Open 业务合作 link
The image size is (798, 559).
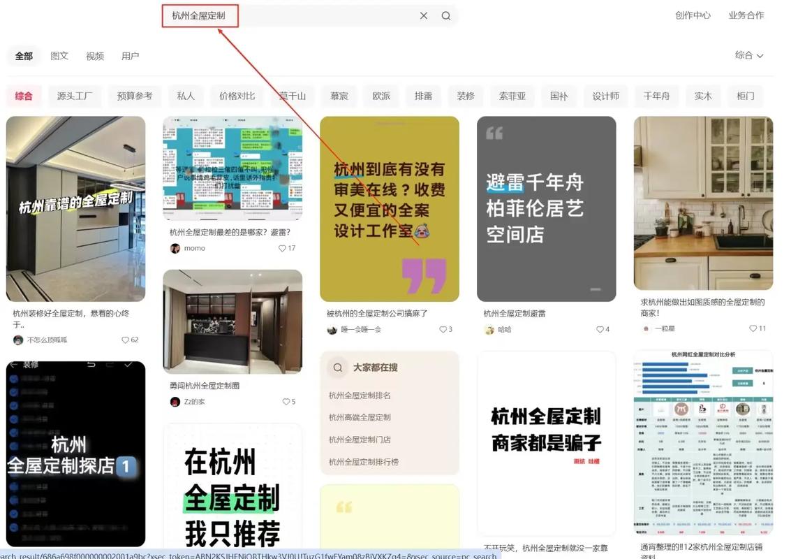746,15
